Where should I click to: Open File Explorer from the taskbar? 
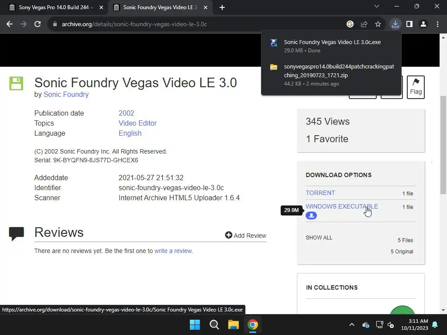click(233, 325)
